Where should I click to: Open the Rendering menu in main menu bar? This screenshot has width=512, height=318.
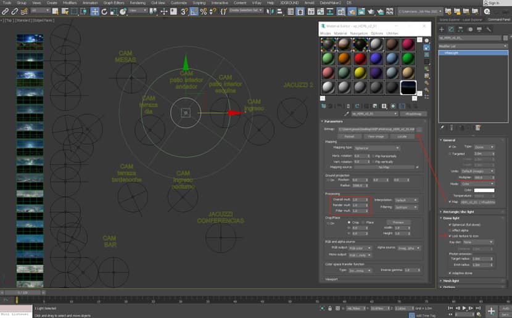138,3
